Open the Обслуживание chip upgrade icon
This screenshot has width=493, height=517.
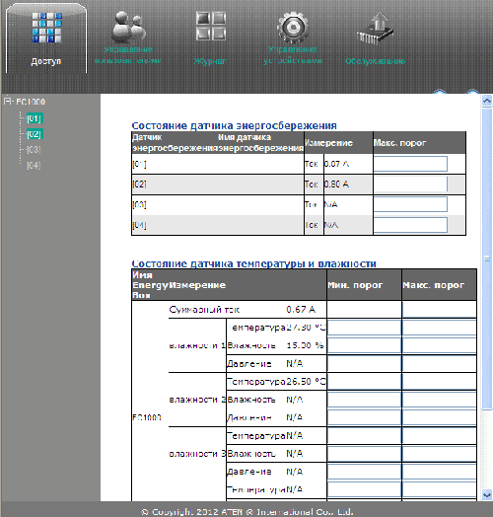click(375, 29)
